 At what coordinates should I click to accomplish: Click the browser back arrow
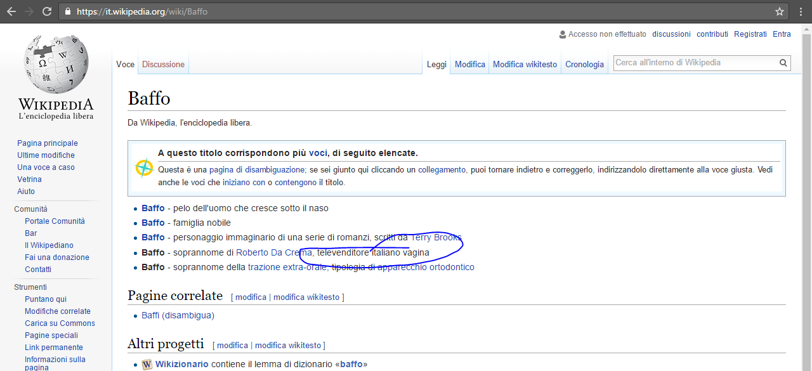(11, 11)
